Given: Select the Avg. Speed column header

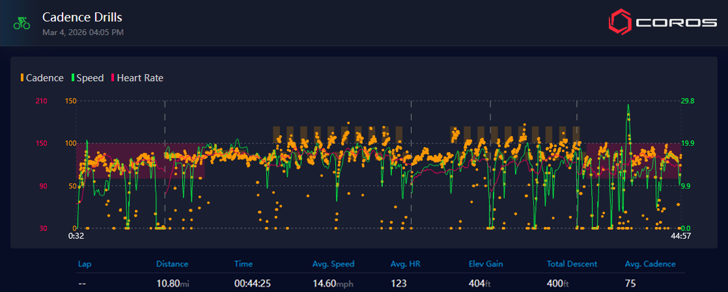Looking at the screenshot, I should (333, 264).
